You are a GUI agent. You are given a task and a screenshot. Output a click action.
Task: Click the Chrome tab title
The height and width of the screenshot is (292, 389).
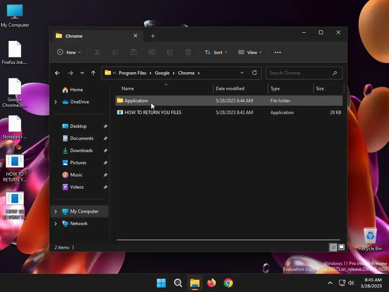[x=74, y=36]
